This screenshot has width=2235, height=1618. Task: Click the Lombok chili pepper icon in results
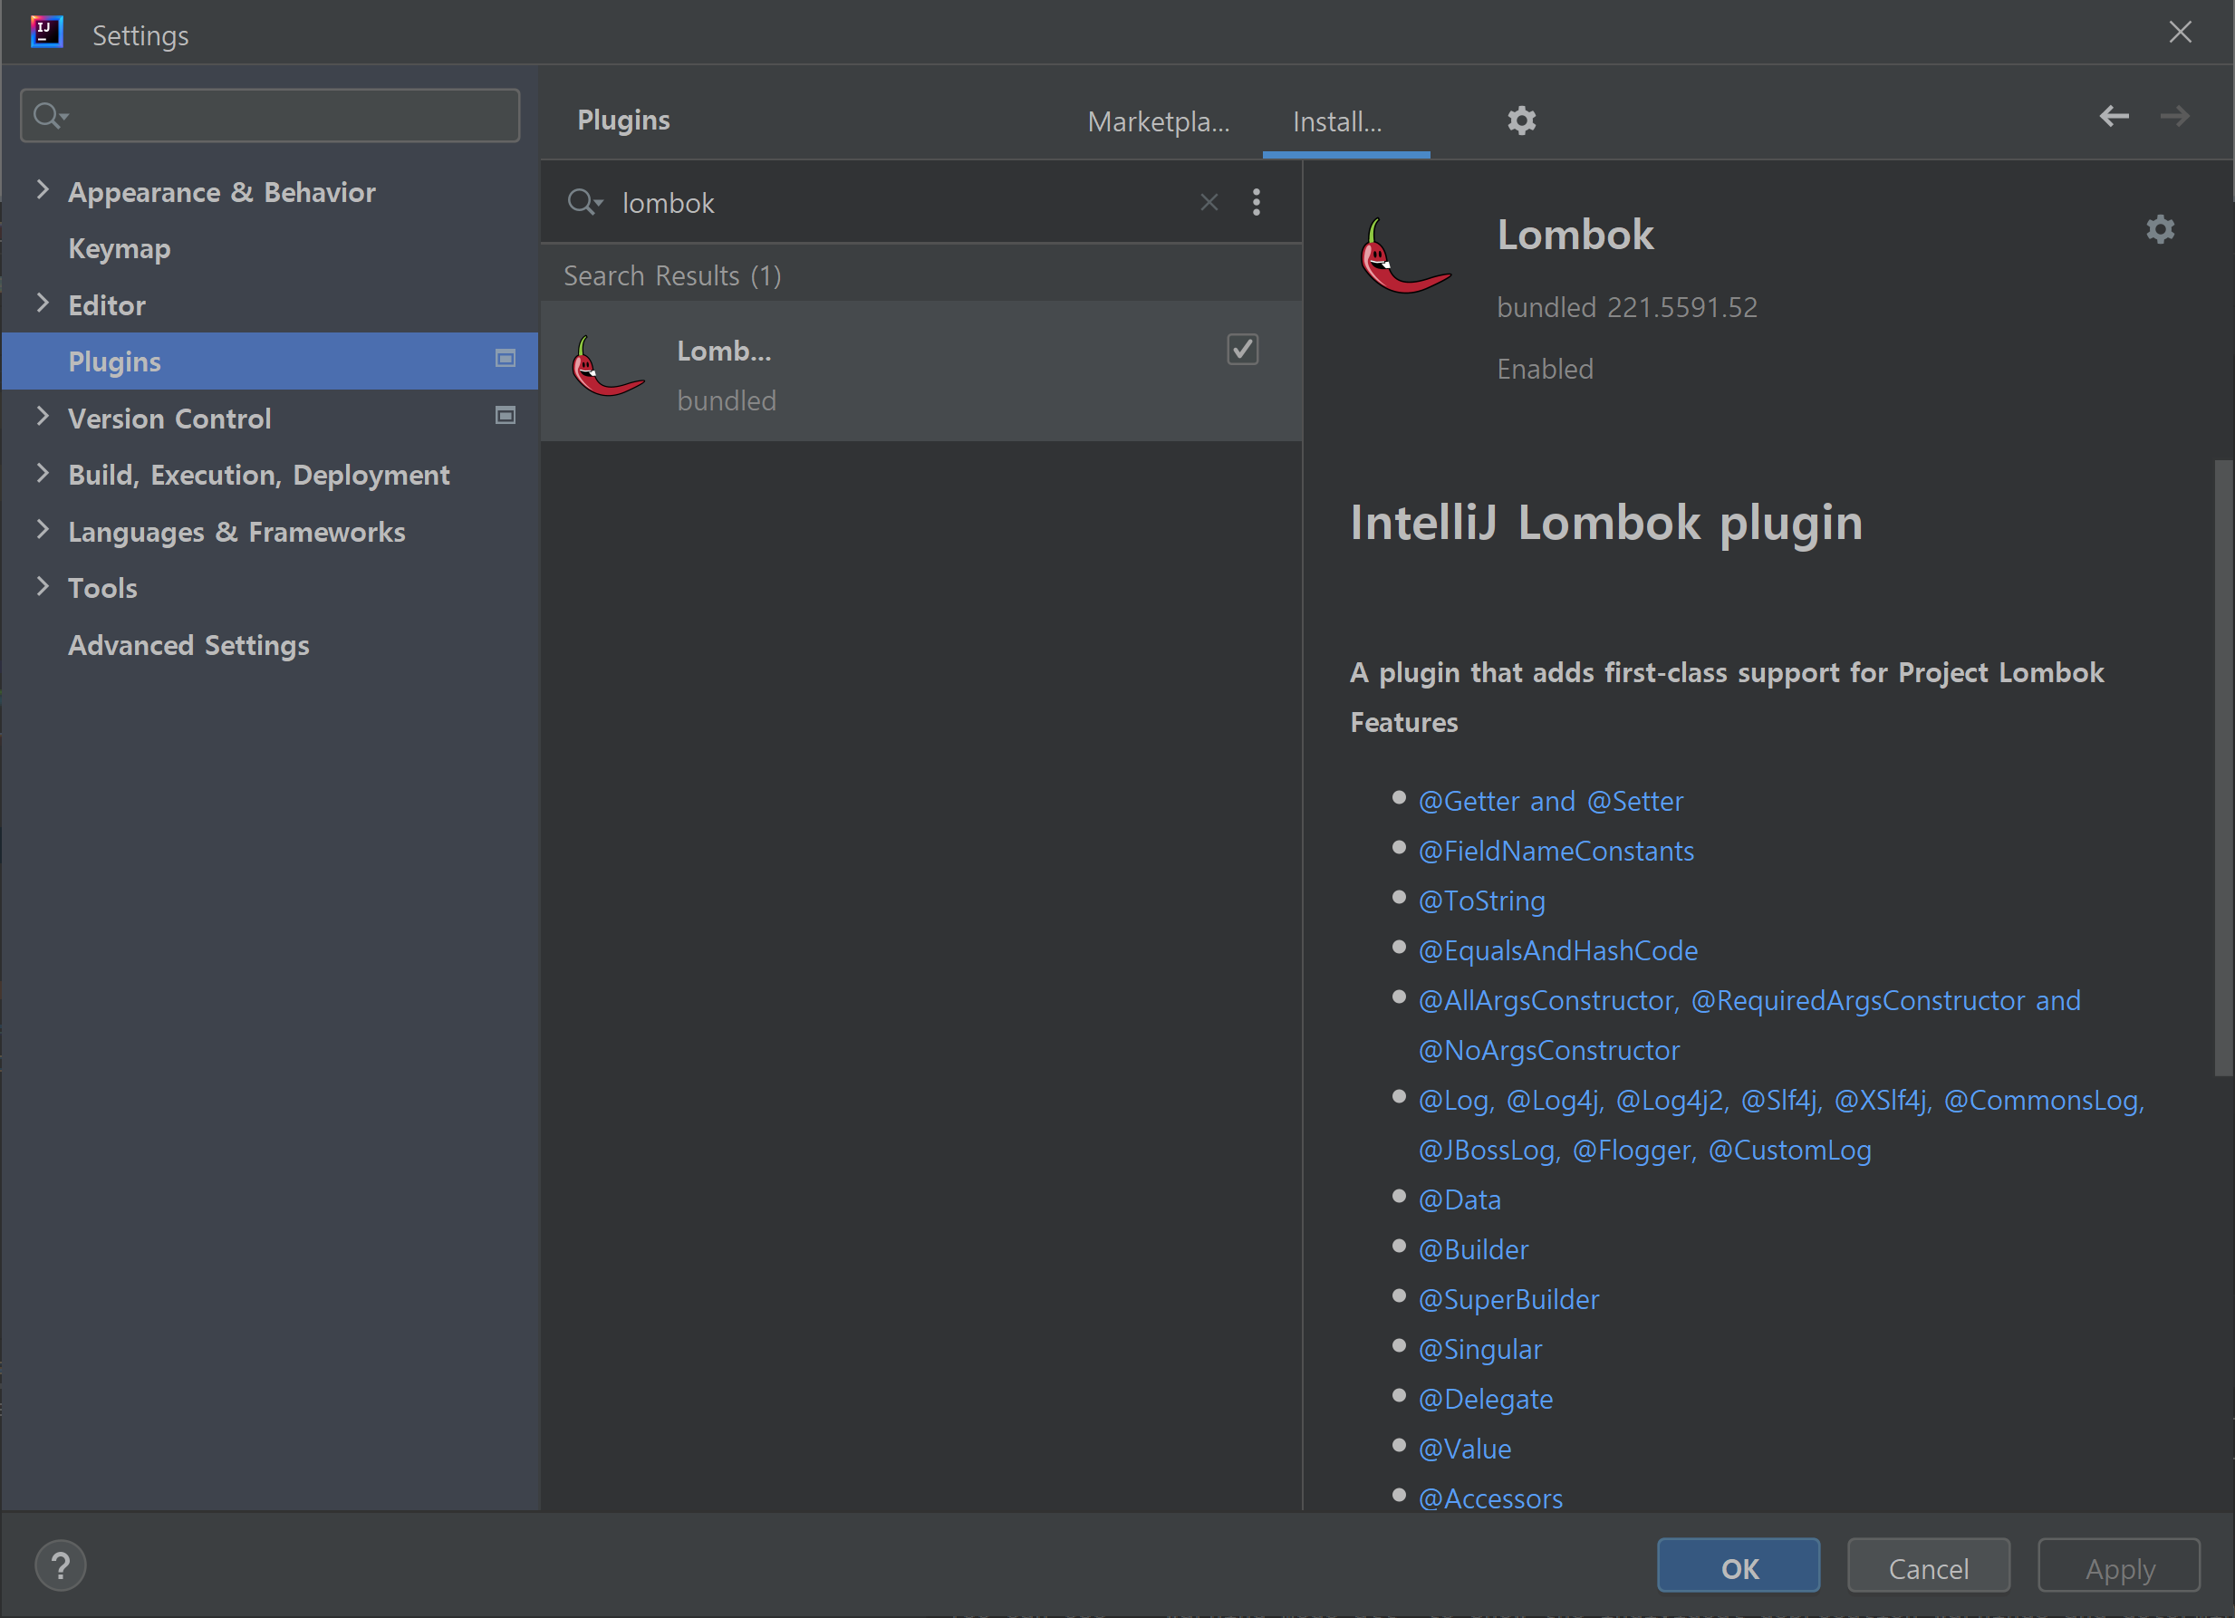[x=607, y=367]
